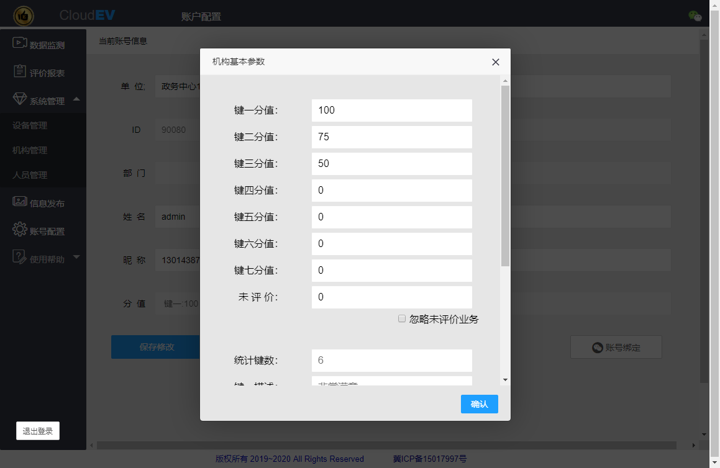Click 保存修改 button behind dialog
Screen dimensions: 720x468
point(156,347)
